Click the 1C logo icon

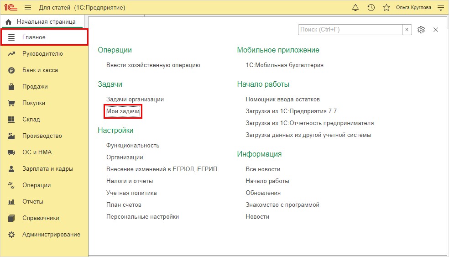[10, 7]
